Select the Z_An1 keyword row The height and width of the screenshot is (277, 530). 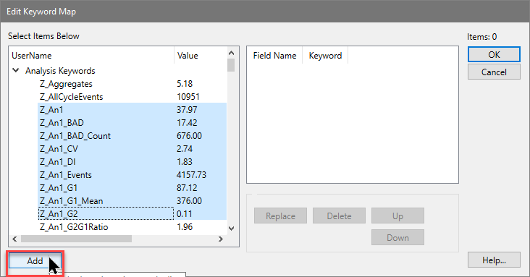pos(132,110)
